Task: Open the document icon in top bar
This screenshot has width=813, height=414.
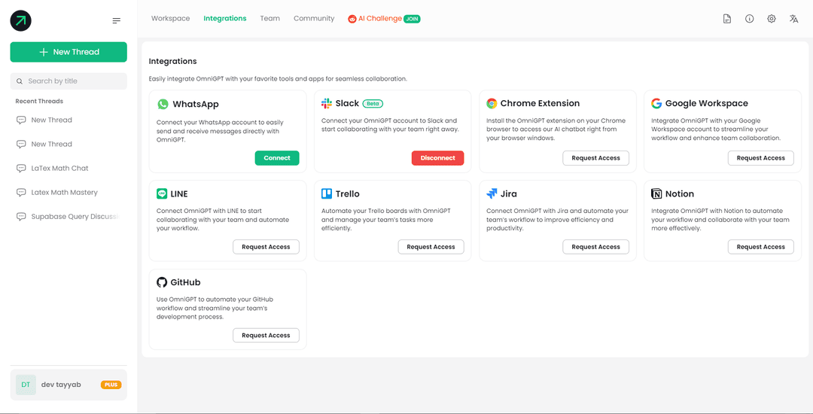Action: click(x=727, y=19)
